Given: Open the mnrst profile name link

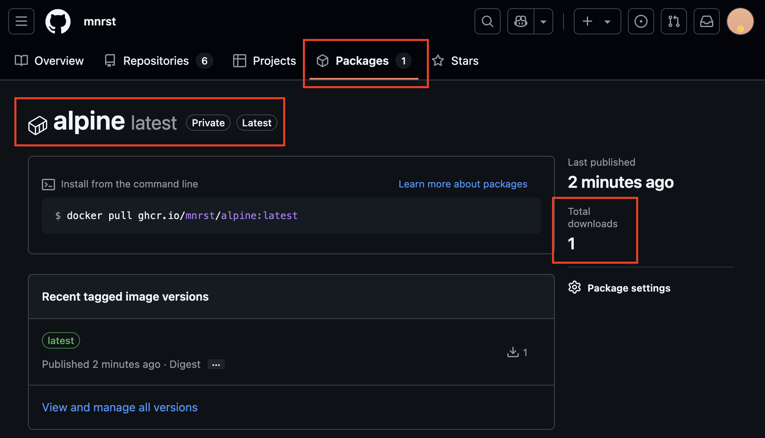Looking at the screenshot, I should click(100, 21).
